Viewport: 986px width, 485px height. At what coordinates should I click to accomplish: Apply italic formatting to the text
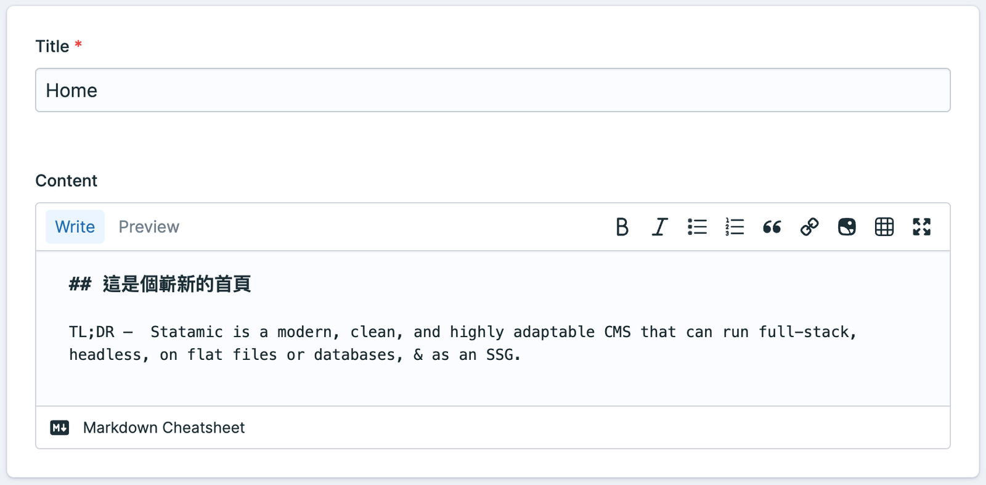pyautogui.click(x=659, y=227)
